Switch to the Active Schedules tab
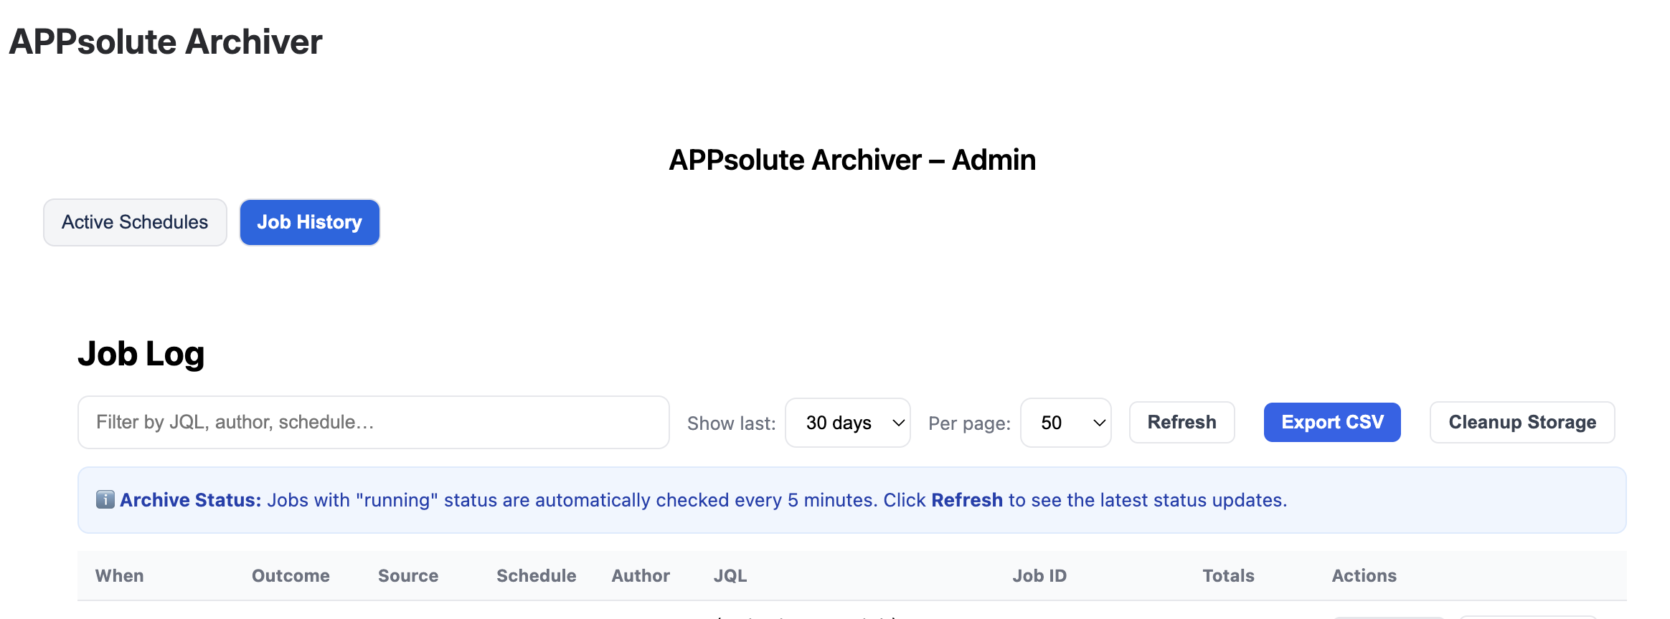 [x=135, y=222]
